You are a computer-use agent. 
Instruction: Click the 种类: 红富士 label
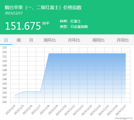[x=70, y=21]
